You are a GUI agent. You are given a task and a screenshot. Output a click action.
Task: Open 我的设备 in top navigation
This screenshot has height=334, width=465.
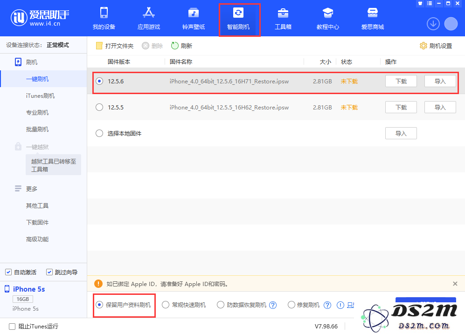(x=104, y=18)
